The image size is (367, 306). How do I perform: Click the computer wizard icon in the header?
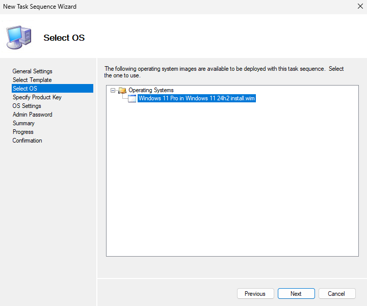18,36
